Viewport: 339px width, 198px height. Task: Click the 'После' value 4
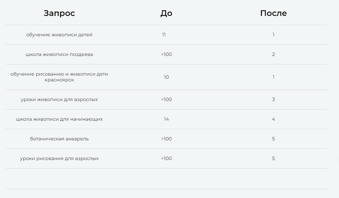(273, 119)
